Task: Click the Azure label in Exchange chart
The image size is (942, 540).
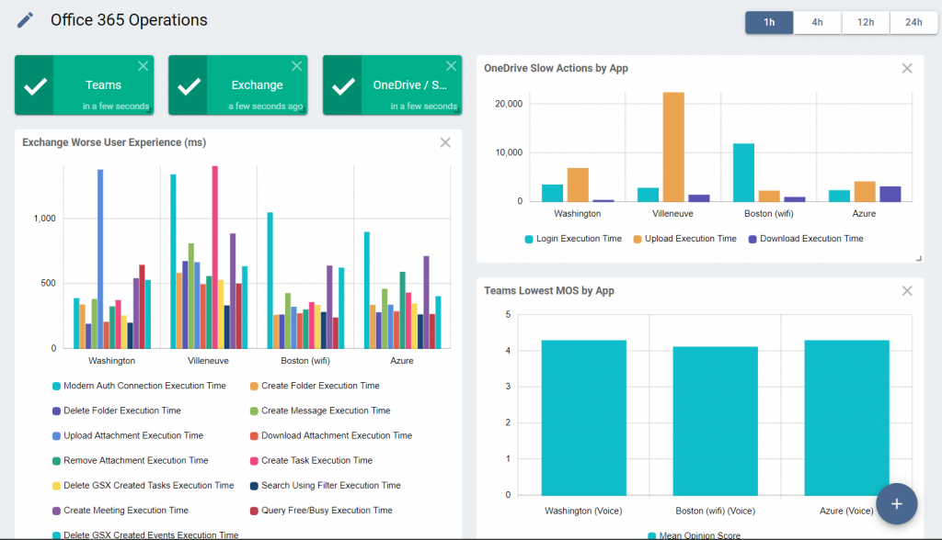Action: coord(402,361)
